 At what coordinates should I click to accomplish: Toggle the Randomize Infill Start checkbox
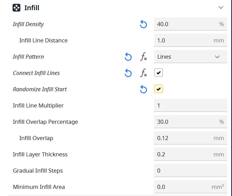(x=159, y=89)
